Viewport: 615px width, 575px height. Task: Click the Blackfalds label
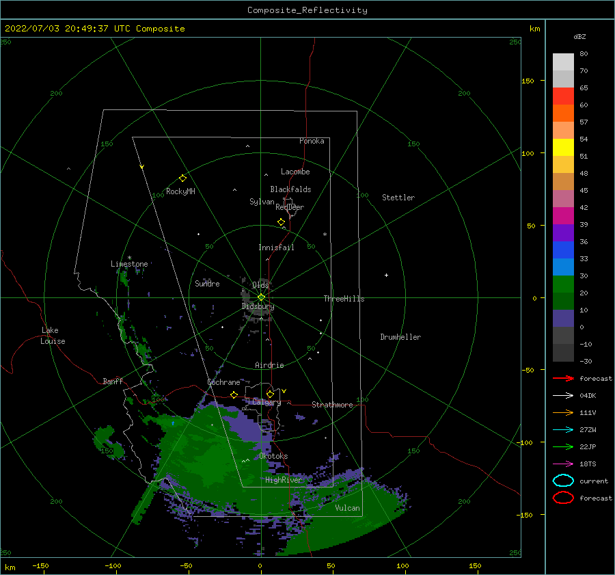click(290, 189)
